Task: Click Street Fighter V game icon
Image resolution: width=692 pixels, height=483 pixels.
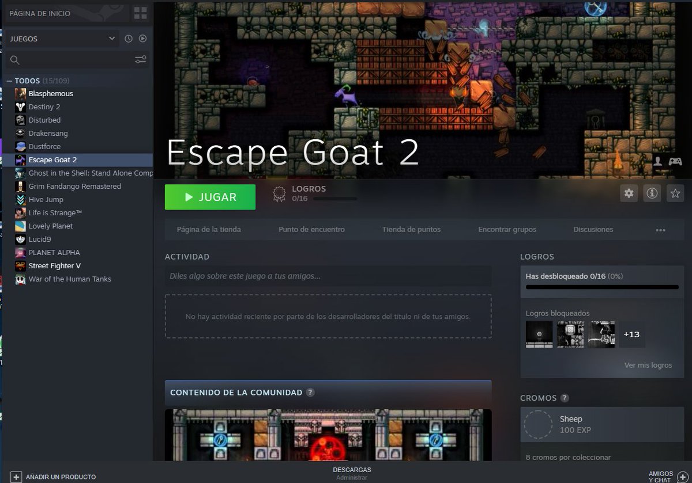Action: click(x=20, y=265)
